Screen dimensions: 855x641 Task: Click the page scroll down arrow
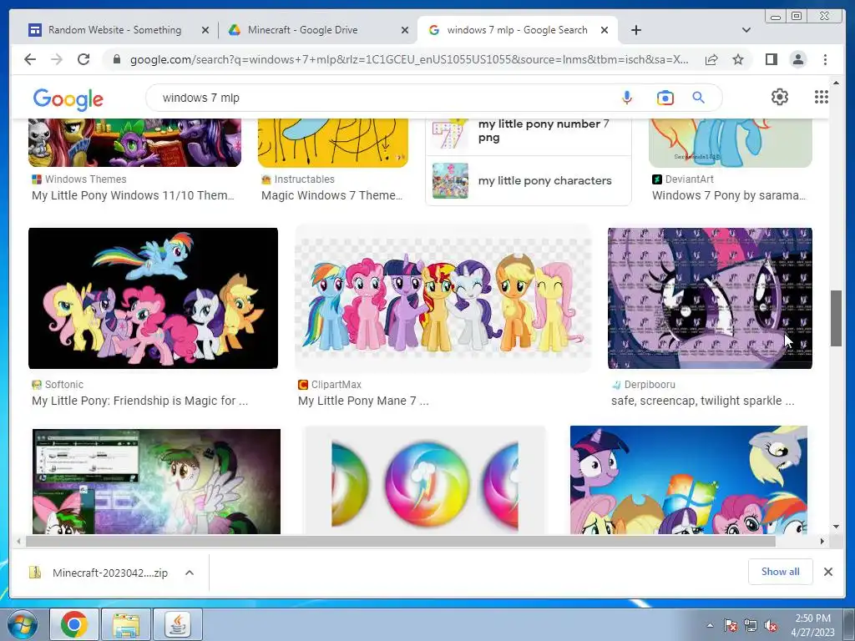pyautogui.click(x=836, y=527)
